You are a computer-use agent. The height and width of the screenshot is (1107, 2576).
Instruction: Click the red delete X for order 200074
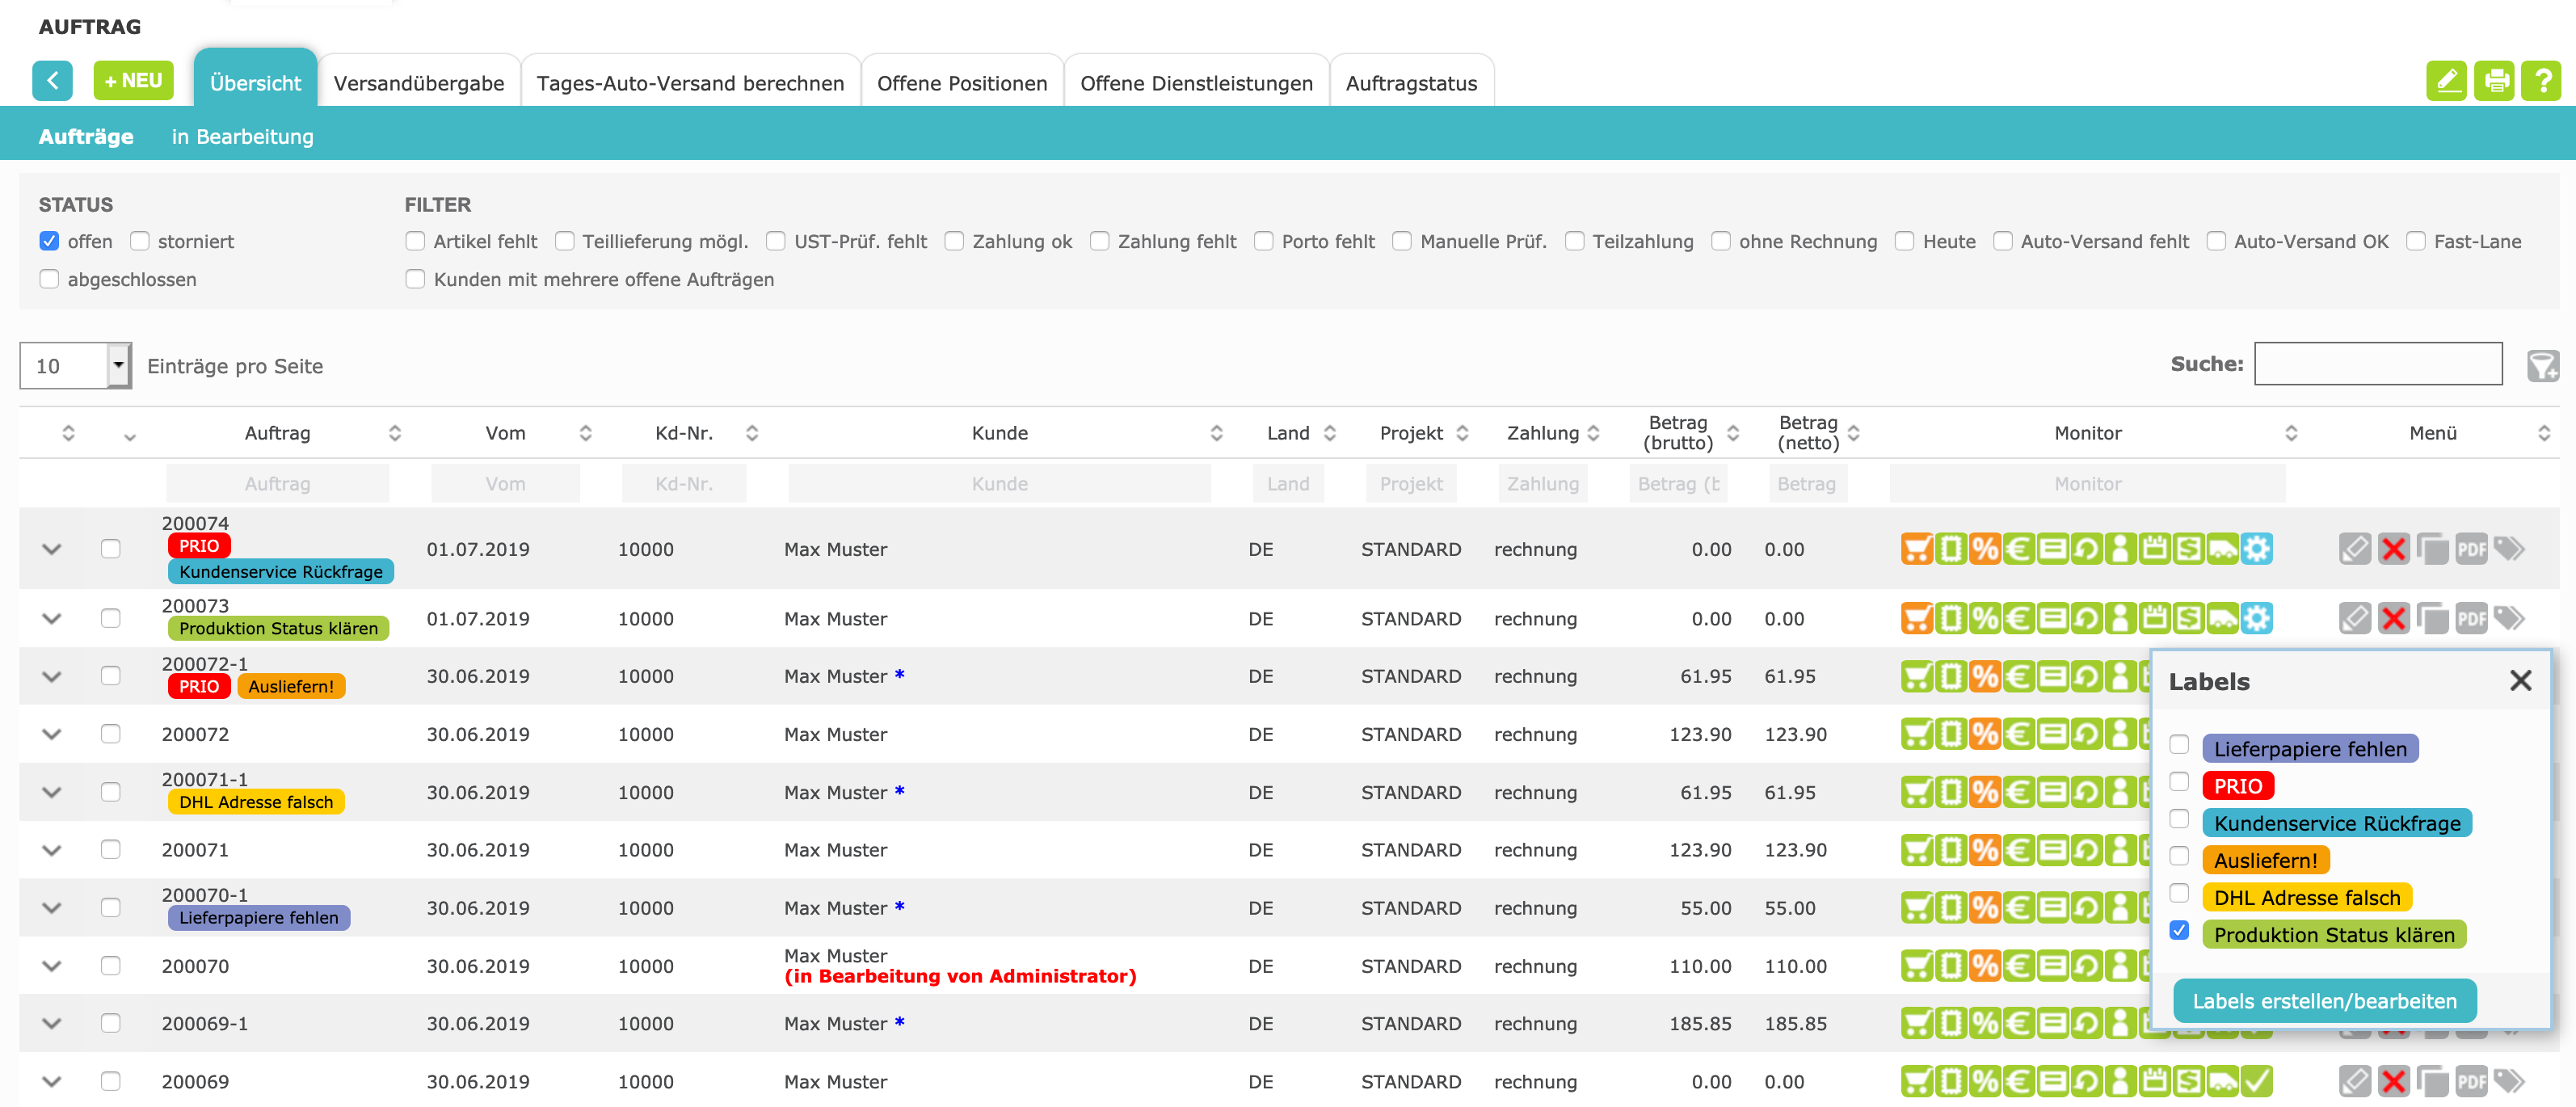point(2393,549)
